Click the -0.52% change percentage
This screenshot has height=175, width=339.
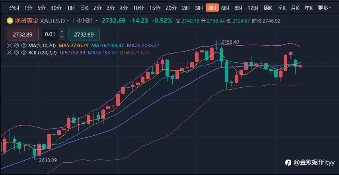pos(162,21)
